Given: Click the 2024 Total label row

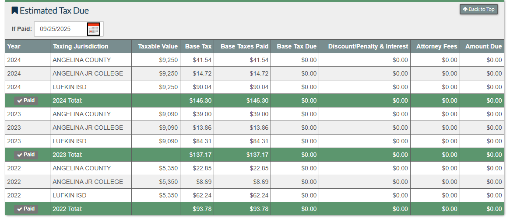Looking at the screenshot, I should (67, 100).
